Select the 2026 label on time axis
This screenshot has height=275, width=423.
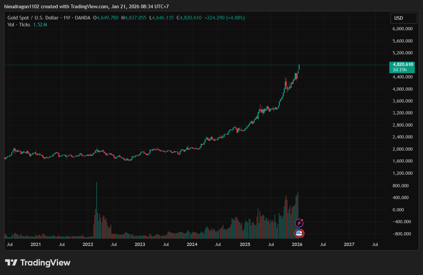(297, 244)
